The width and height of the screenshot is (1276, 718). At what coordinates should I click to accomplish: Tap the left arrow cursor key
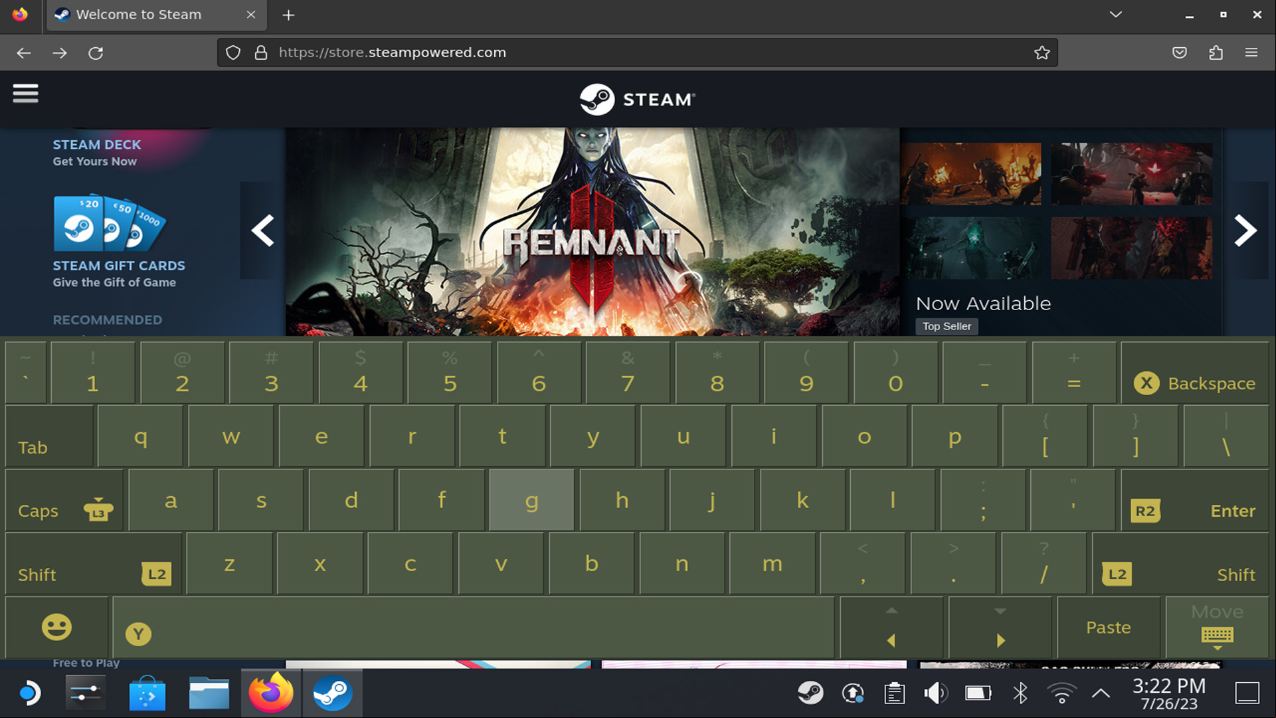coord(891,627)
